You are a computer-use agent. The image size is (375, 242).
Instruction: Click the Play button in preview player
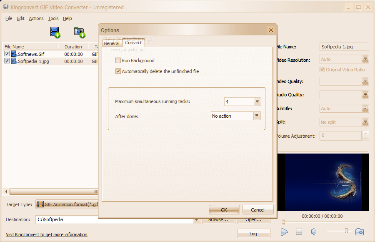tap(284, 232)
